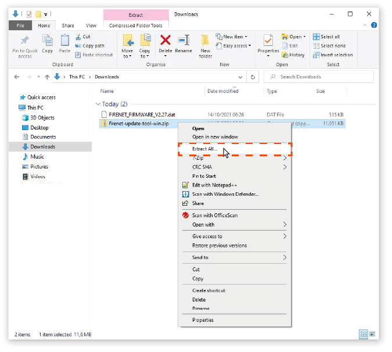Collapse the Today (2) group
The width and height of the screenshot is (392, 352).
coord(98,104)
